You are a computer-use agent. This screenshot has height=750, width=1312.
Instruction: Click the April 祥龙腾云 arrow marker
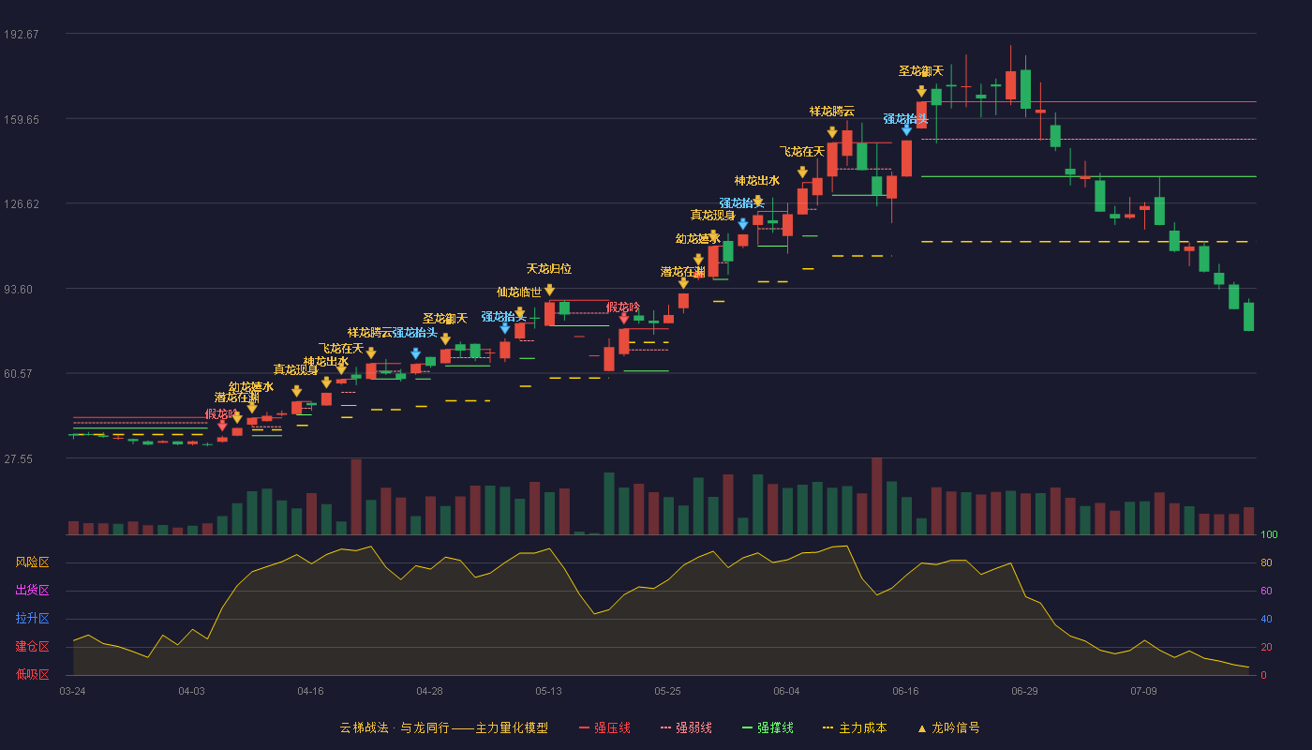click(371, 353)
